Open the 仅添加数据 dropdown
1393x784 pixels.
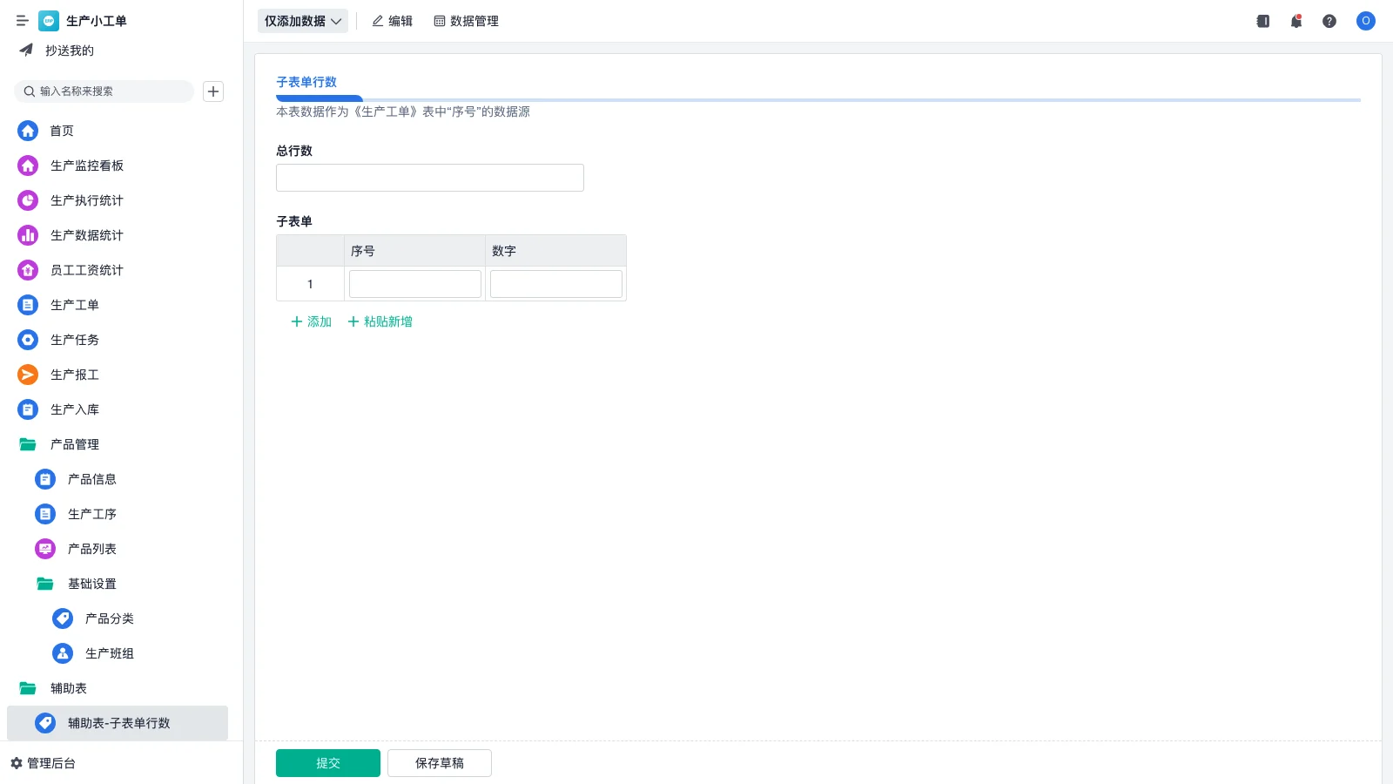point(301,21)
